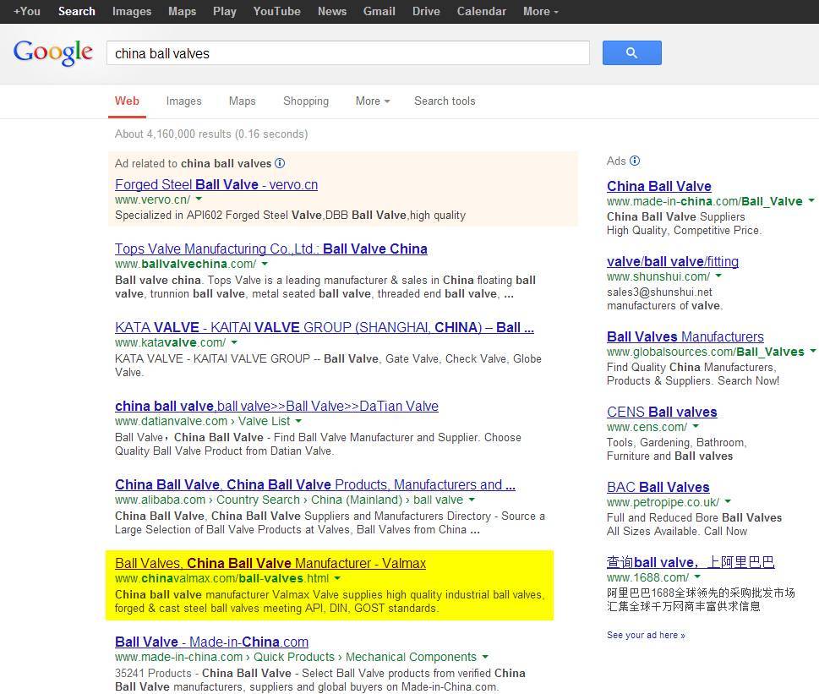The image size is (819, 694).
Task: Open News in the top bar
Action: [x=332, y=12]
